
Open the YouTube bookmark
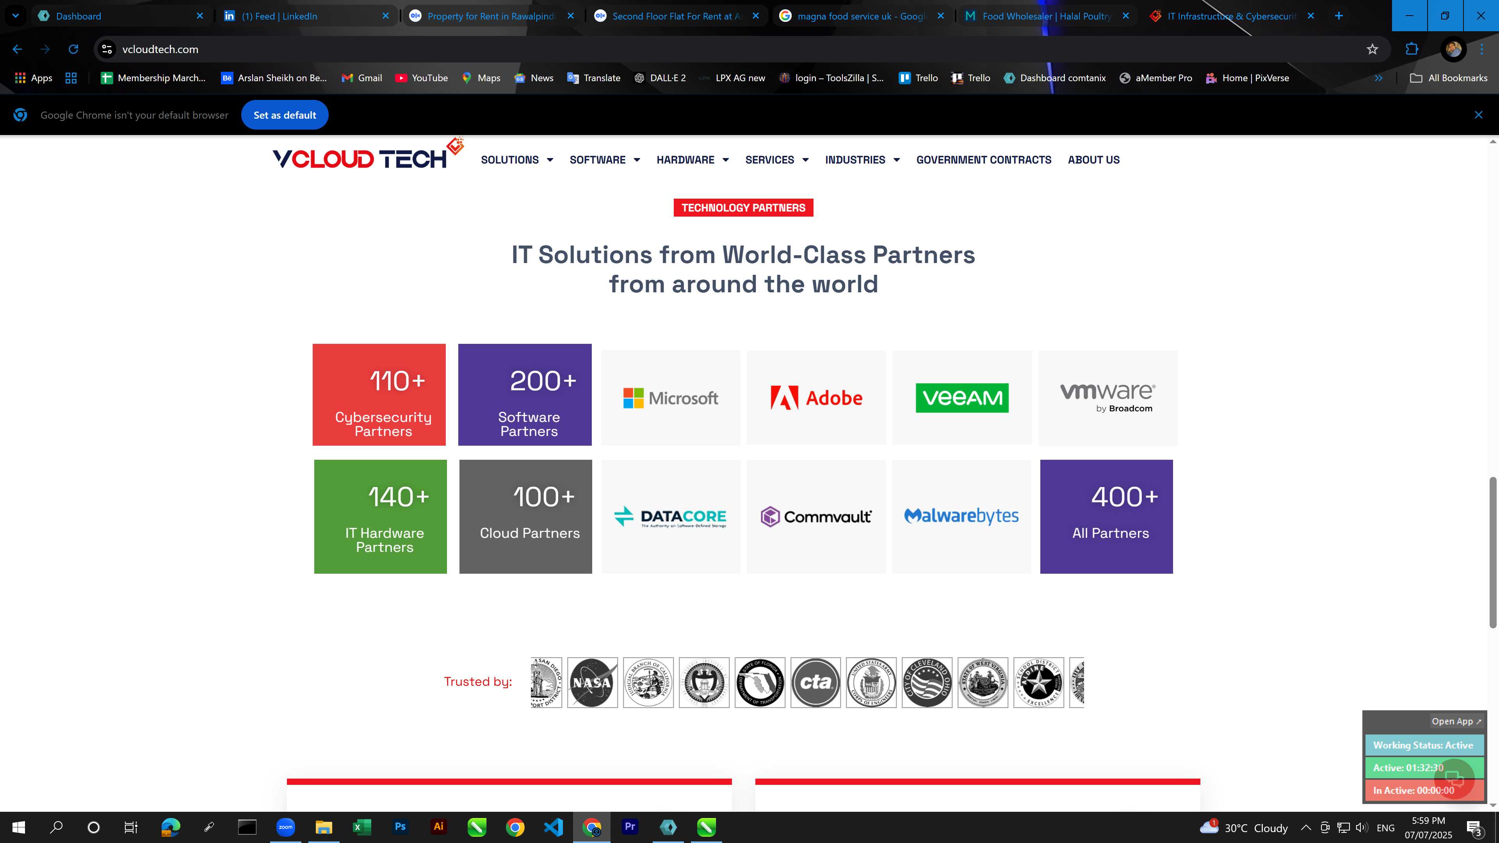pyautogui.click(x=421, y=78)
